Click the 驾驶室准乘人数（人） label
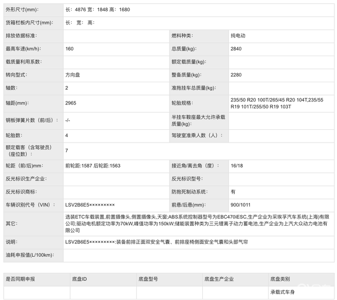 197,136
